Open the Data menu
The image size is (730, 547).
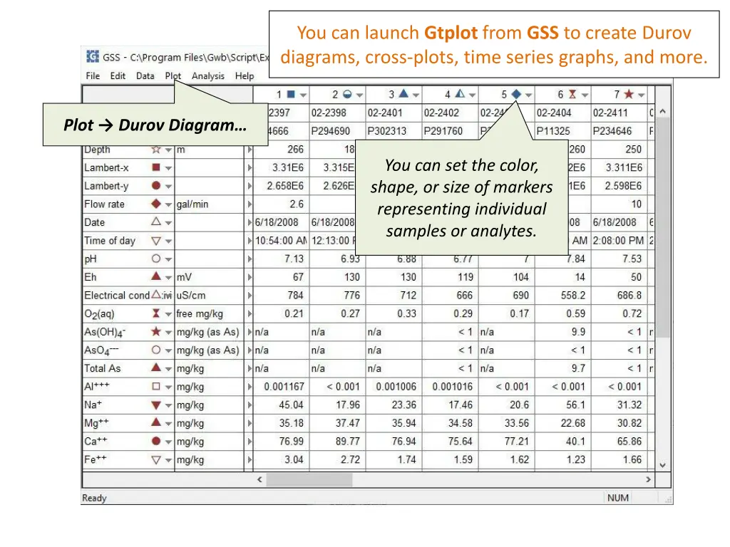[145, 75]
